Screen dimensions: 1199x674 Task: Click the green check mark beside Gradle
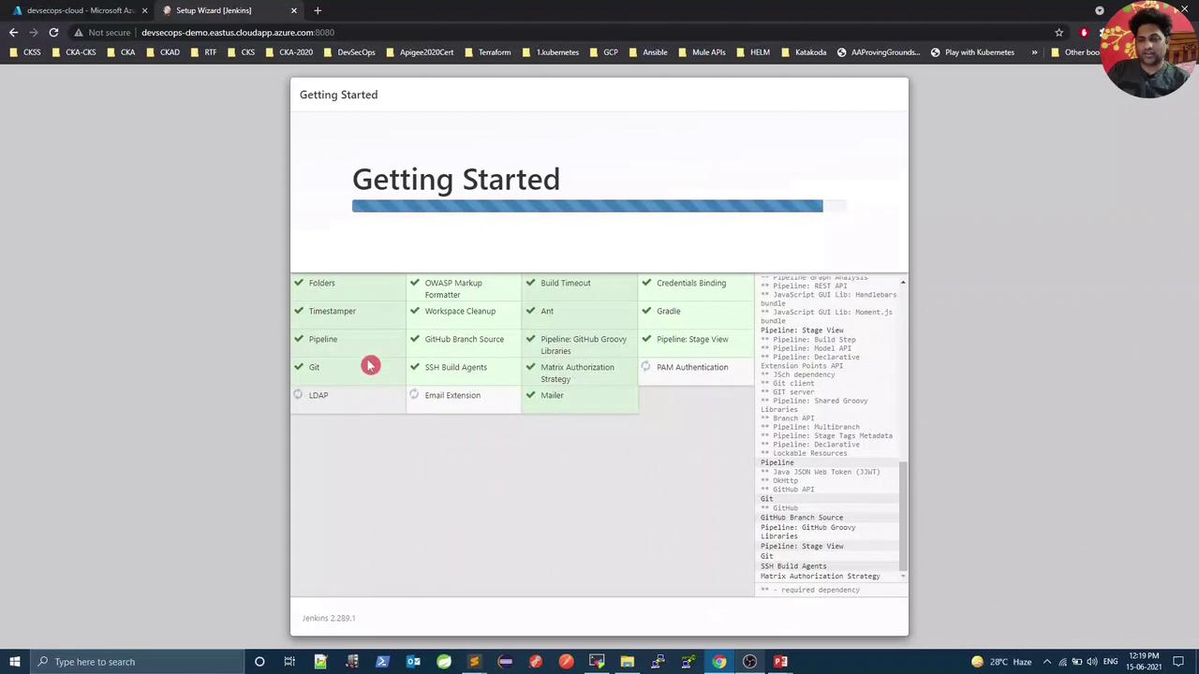tap(646, 311)
